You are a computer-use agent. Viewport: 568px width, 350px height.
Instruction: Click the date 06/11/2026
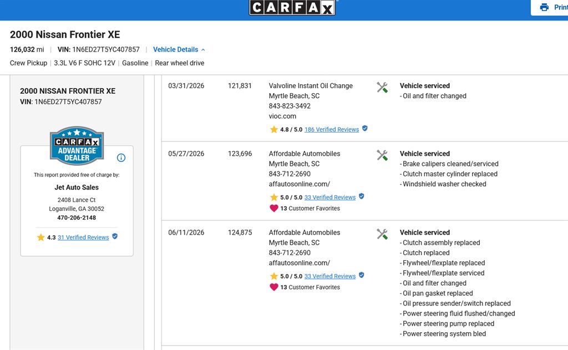click(x=186, y=232)
